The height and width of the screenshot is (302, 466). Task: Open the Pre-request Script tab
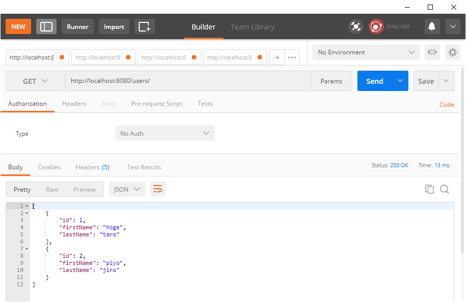point(157,104)
